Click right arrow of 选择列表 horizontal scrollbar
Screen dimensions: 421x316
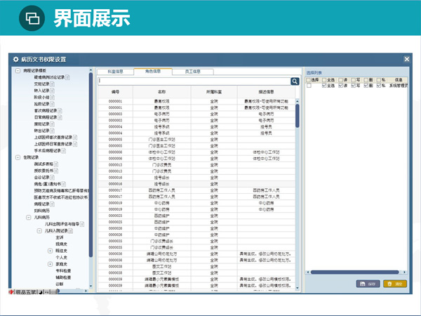(x=404, y=272)
